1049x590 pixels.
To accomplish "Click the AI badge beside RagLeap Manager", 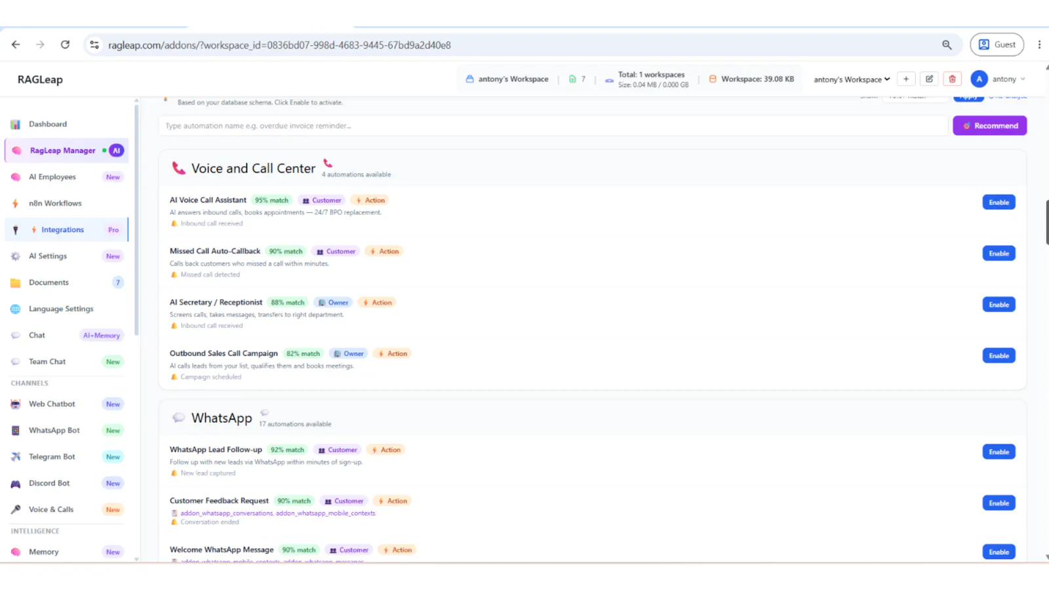I will [x=116, y=150].
